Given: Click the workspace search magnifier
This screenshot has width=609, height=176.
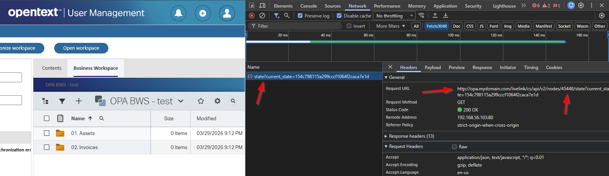Looking at the screenshot, I should 233,101.
